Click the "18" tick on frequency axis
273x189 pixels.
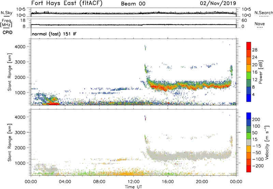point(23,20)
